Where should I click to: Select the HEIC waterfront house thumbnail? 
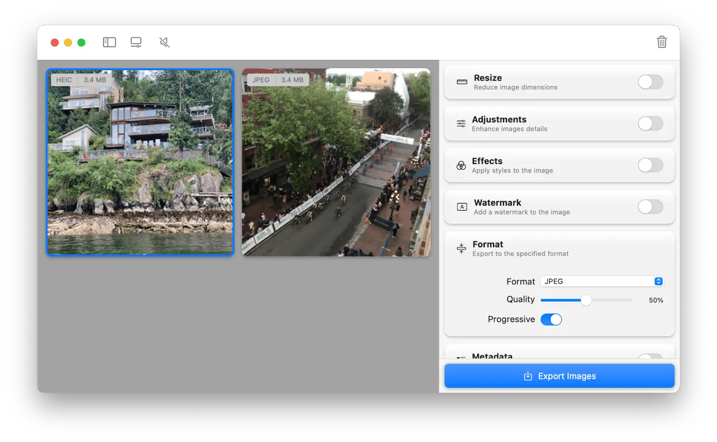click(x=140, y=162)
